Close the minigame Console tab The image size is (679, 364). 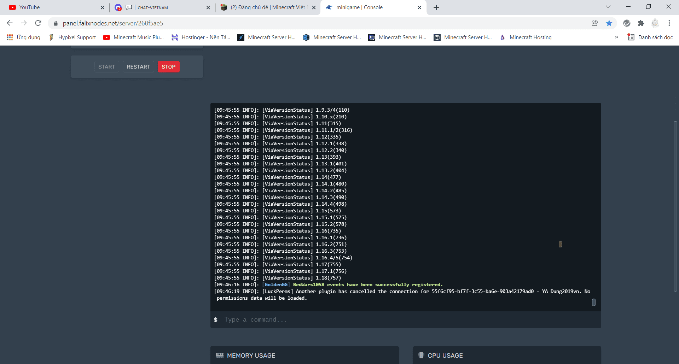tap(419, 7)
